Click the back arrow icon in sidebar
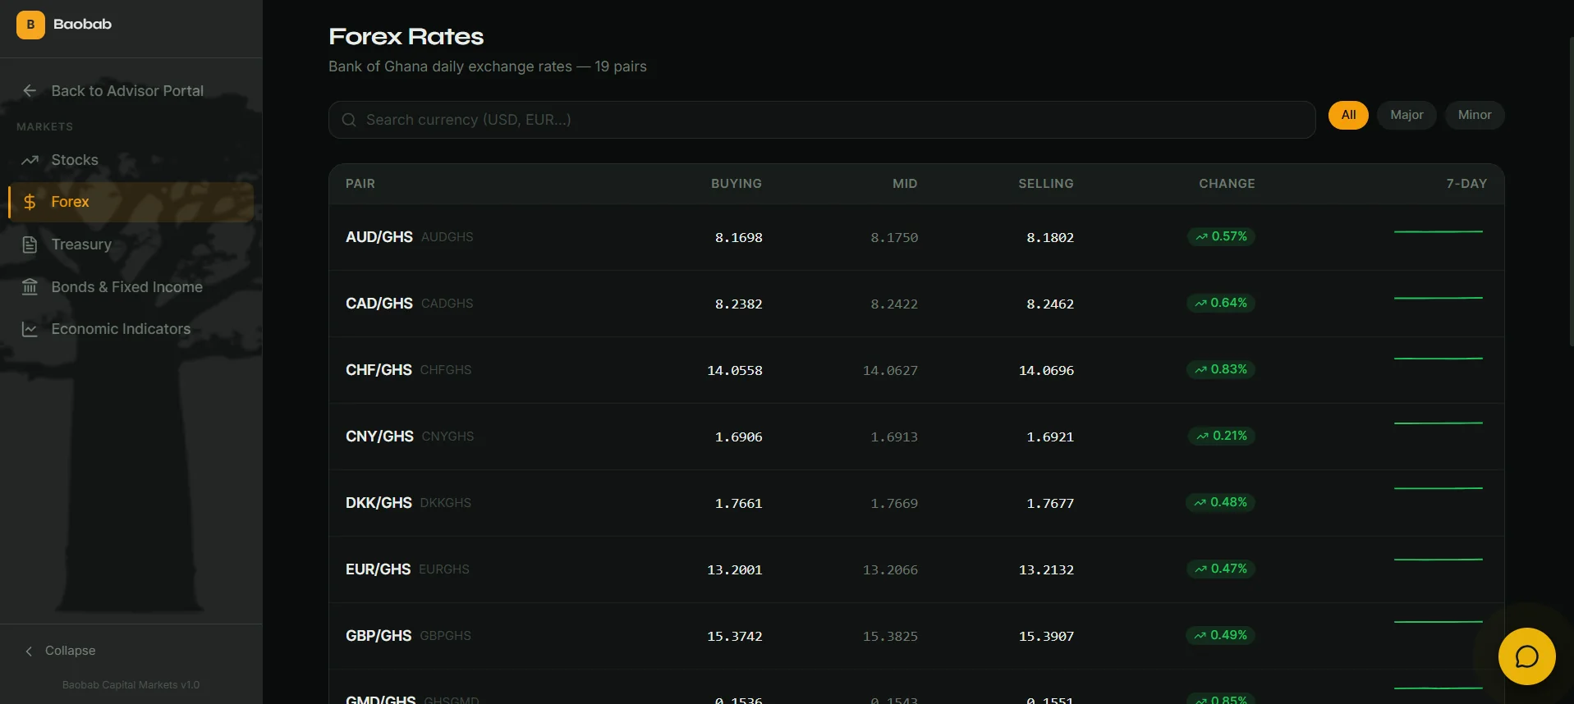Viewport: 1574px width, 704px height. pyautogui.click(x=30, y=91)
